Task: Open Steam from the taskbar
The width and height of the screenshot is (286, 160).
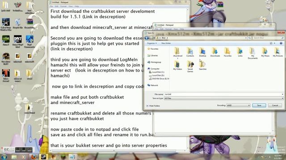Action: 43,157
